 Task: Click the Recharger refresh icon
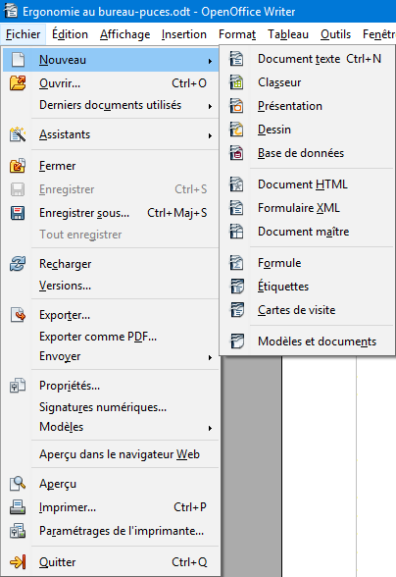[x=18, y=264]
